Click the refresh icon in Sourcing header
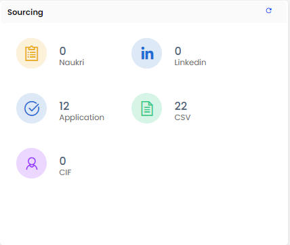The image size is (290, 245). coord(268,11)
